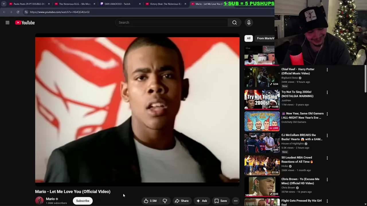Visit the JustHen channel link
Screen dimensions: 367x206
(x=286, y=100)
